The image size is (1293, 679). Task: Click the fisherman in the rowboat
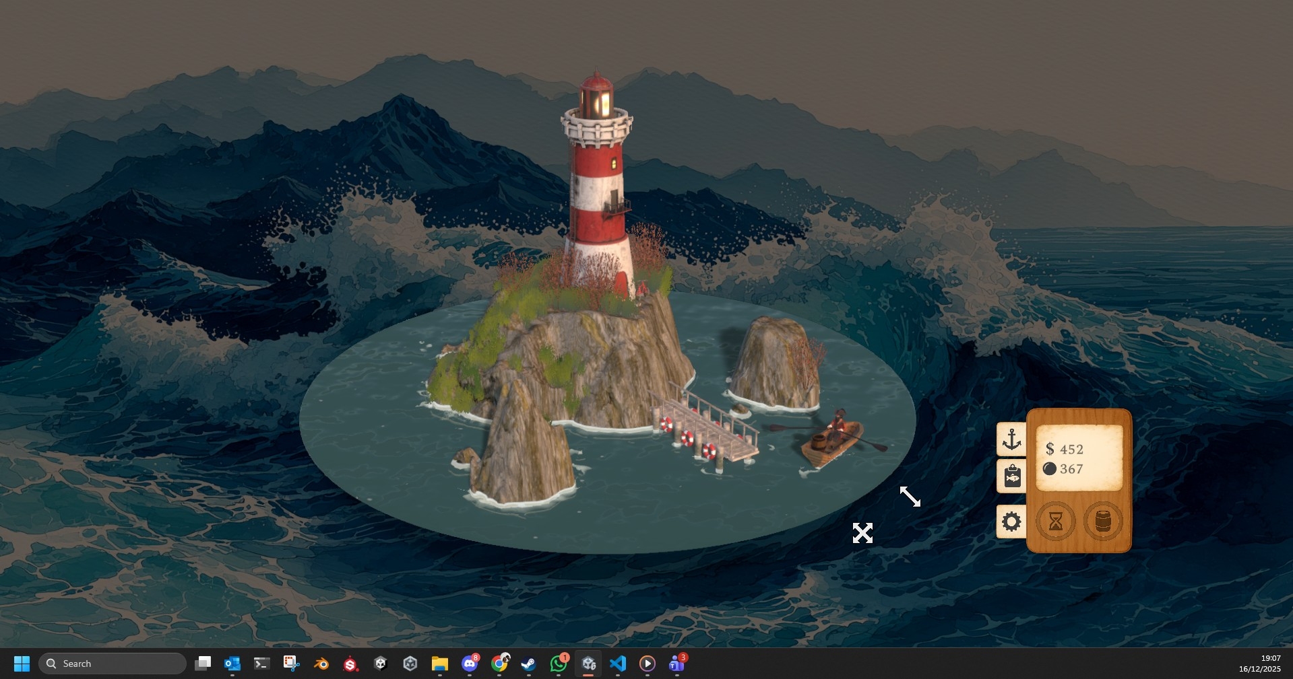click(838, 425)
